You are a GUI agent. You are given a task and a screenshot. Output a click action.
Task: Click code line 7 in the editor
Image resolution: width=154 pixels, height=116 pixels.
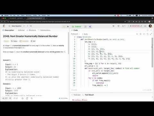pyautogui.click(x=114, y=52)
